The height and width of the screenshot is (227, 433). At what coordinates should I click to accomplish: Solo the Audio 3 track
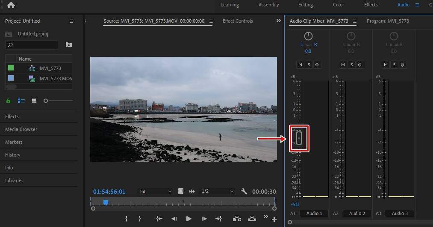point(395,65)
